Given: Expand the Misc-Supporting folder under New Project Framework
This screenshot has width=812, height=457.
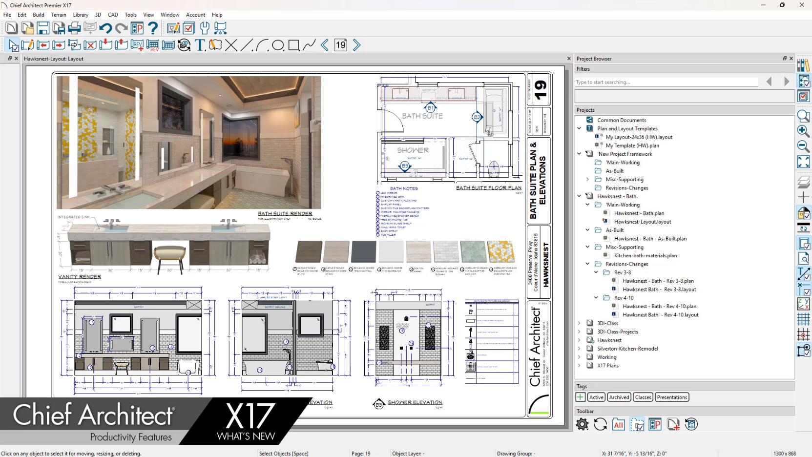Looking at the screenshot, I should coord(587,179).
